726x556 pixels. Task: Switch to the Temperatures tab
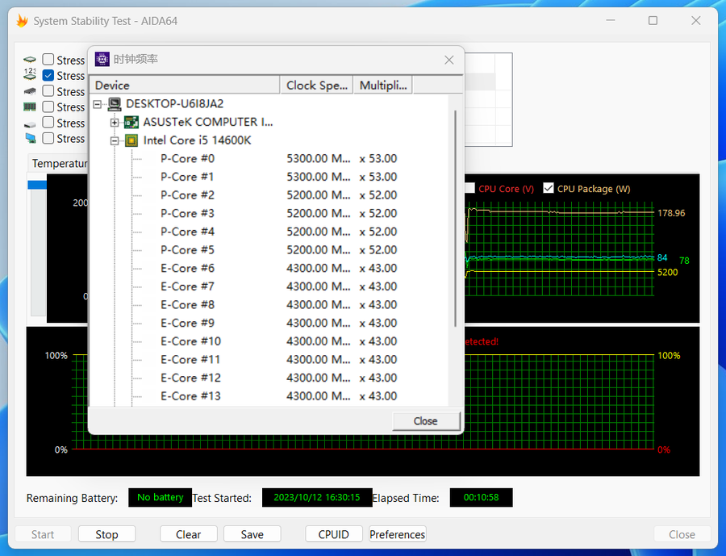[59, 163]
